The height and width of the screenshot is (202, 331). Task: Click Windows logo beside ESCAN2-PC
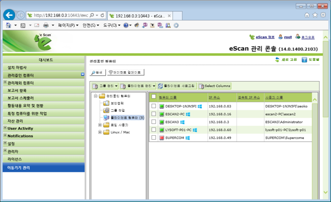(x=188, y=114)
